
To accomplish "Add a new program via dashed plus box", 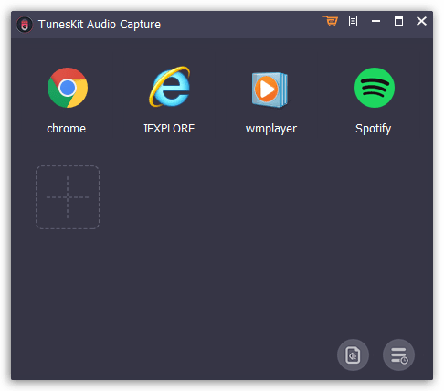I will click(68, 197).
